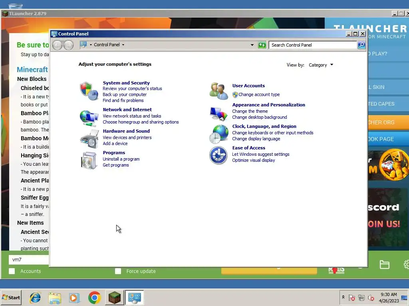The image size is (409, 306).
Task: Click the search magnifier icon in Control Panel
Action: pos(361,45)
